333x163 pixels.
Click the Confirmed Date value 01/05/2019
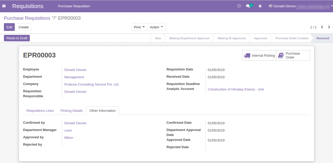click(216, 123)
